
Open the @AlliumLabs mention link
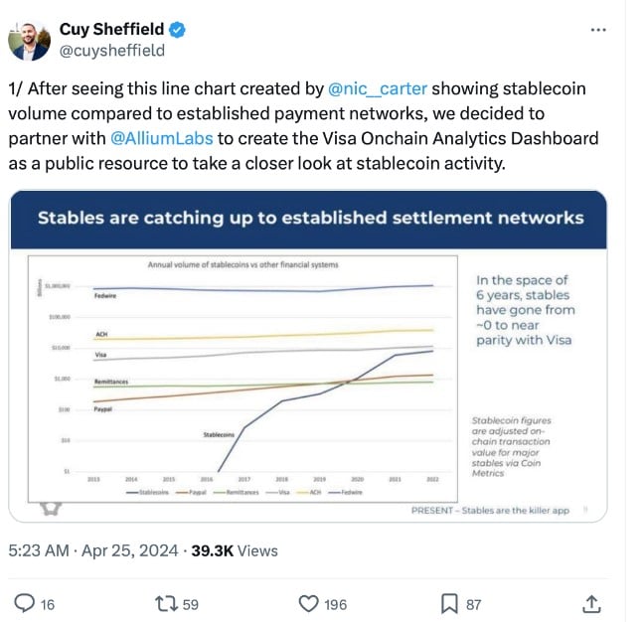coord(156,138)
